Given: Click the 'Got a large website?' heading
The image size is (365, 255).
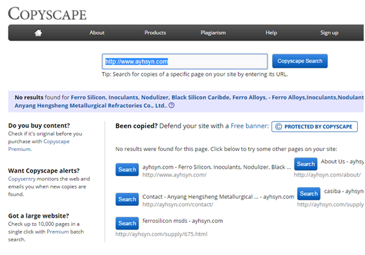Looking at the screenshot, I should click(x=39, y=216).
